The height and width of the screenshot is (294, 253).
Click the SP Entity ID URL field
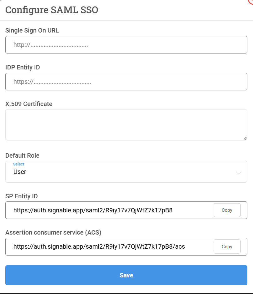[109, 210]
